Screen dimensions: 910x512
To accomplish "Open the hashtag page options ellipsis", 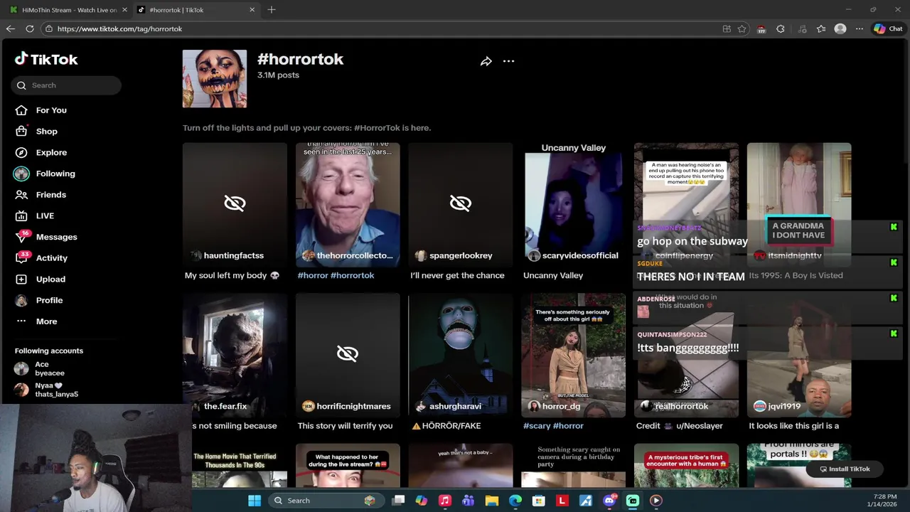I will click(508, 61).
